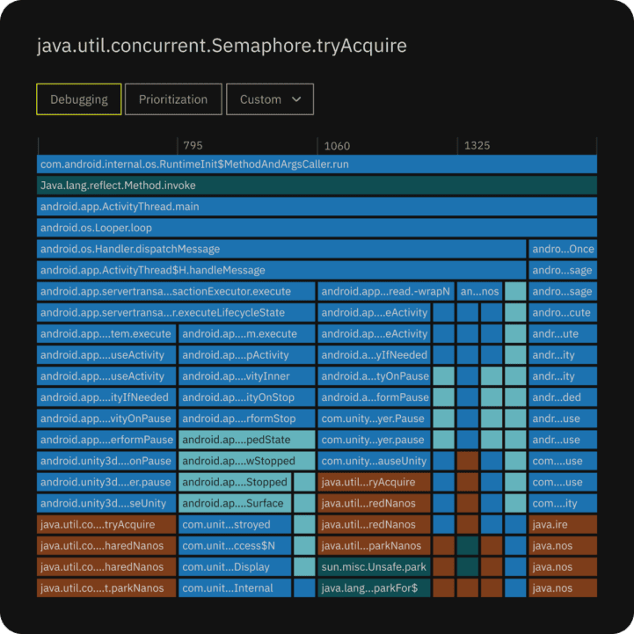Viewport: 634px width, 634px height.
Task: Click the 795 timeline tick marker
Action: [x=193, y=146]
